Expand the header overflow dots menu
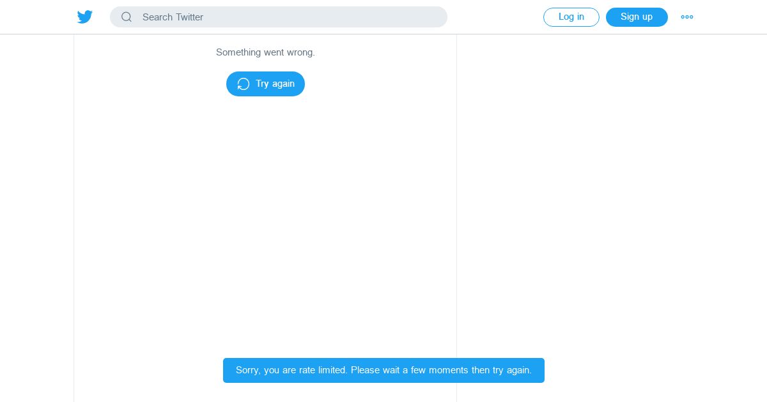This screenshot has height=402, width=767. pos(687,17)
